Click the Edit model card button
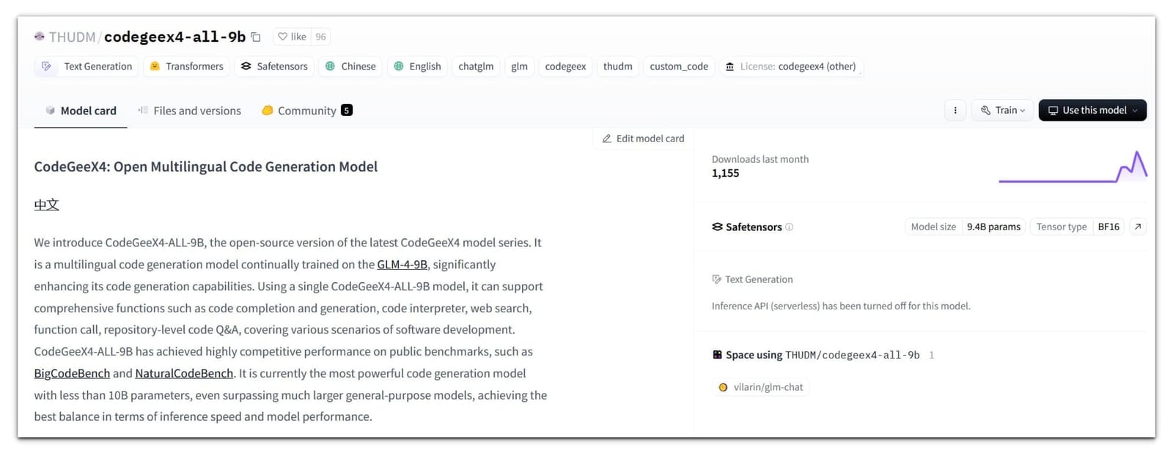This screenshot has height=456, width=1173. point(641,138)
